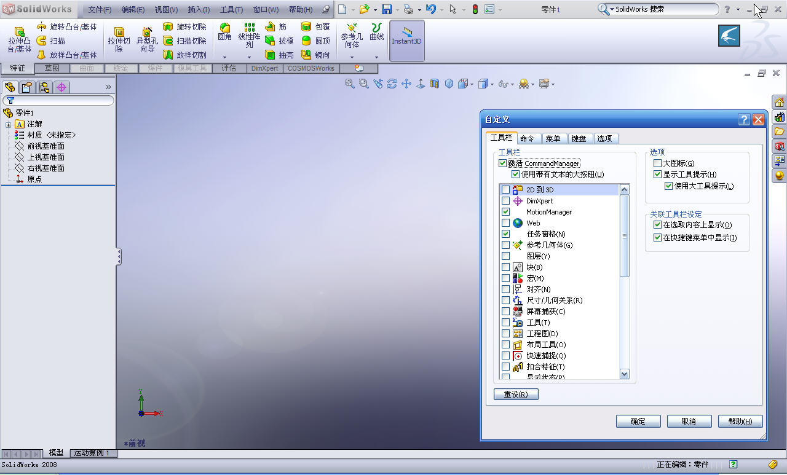The width and height of the screenshot is (787, 475).
Task: Switch to the 草图 CommandManager tab
Action: click(52, 68)
